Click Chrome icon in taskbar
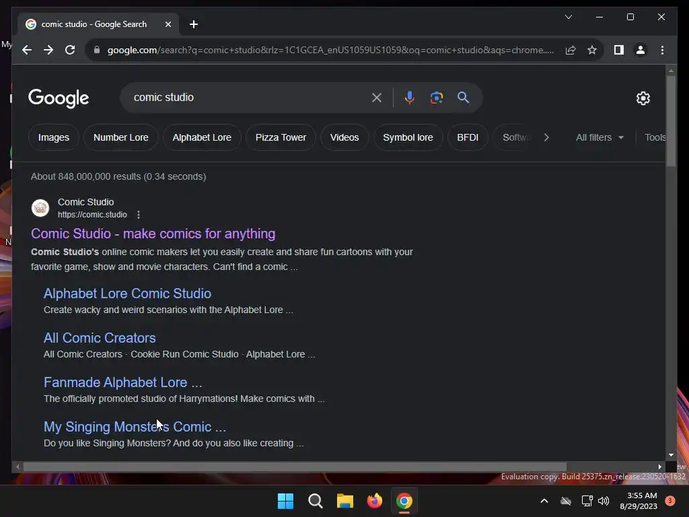The width and height of the screenshot is (689, 517). point(404,501)
